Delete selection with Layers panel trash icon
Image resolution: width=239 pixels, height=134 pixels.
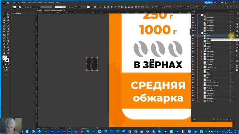(230, 119)
